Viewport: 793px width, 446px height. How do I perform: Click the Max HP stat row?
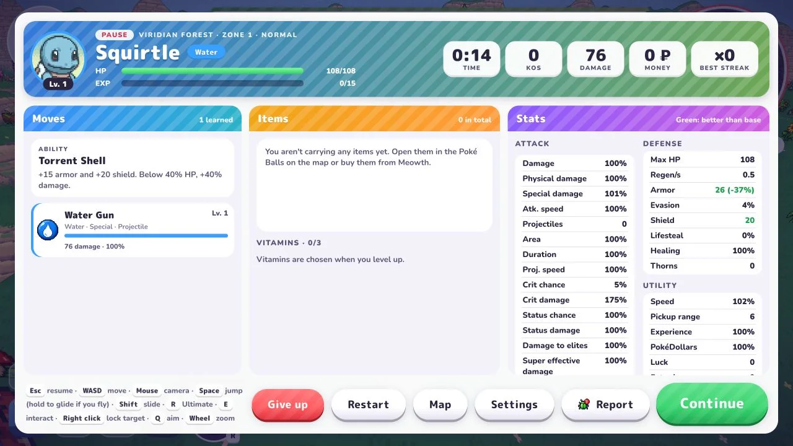pyautogui.click(x=703, y=160)
